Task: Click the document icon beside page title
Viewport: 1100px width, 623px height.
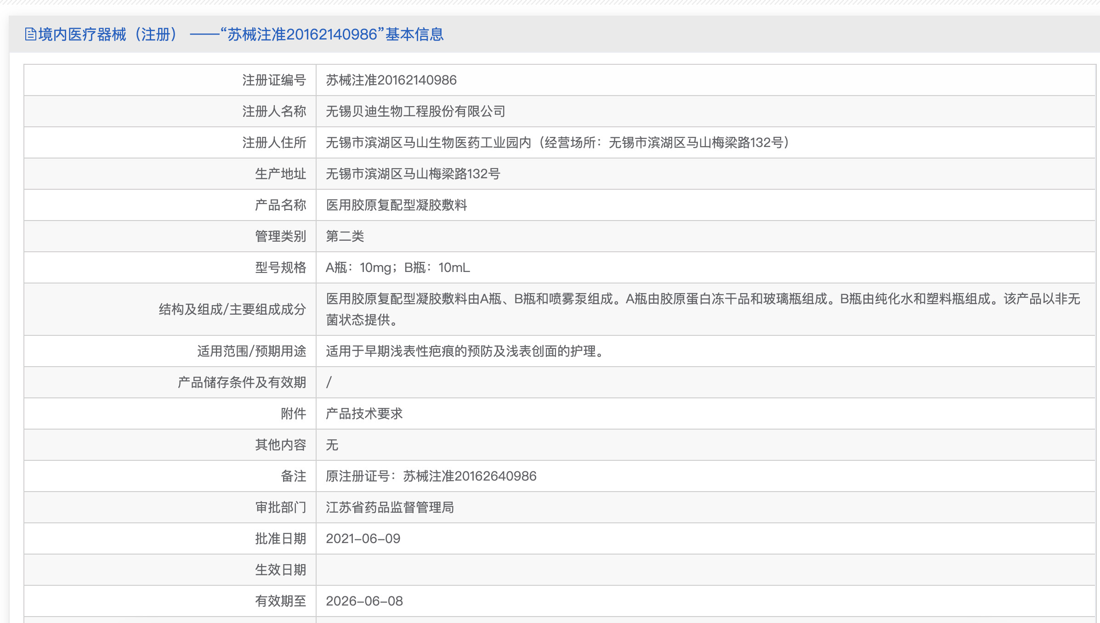Action: click(x=30, y=34)
